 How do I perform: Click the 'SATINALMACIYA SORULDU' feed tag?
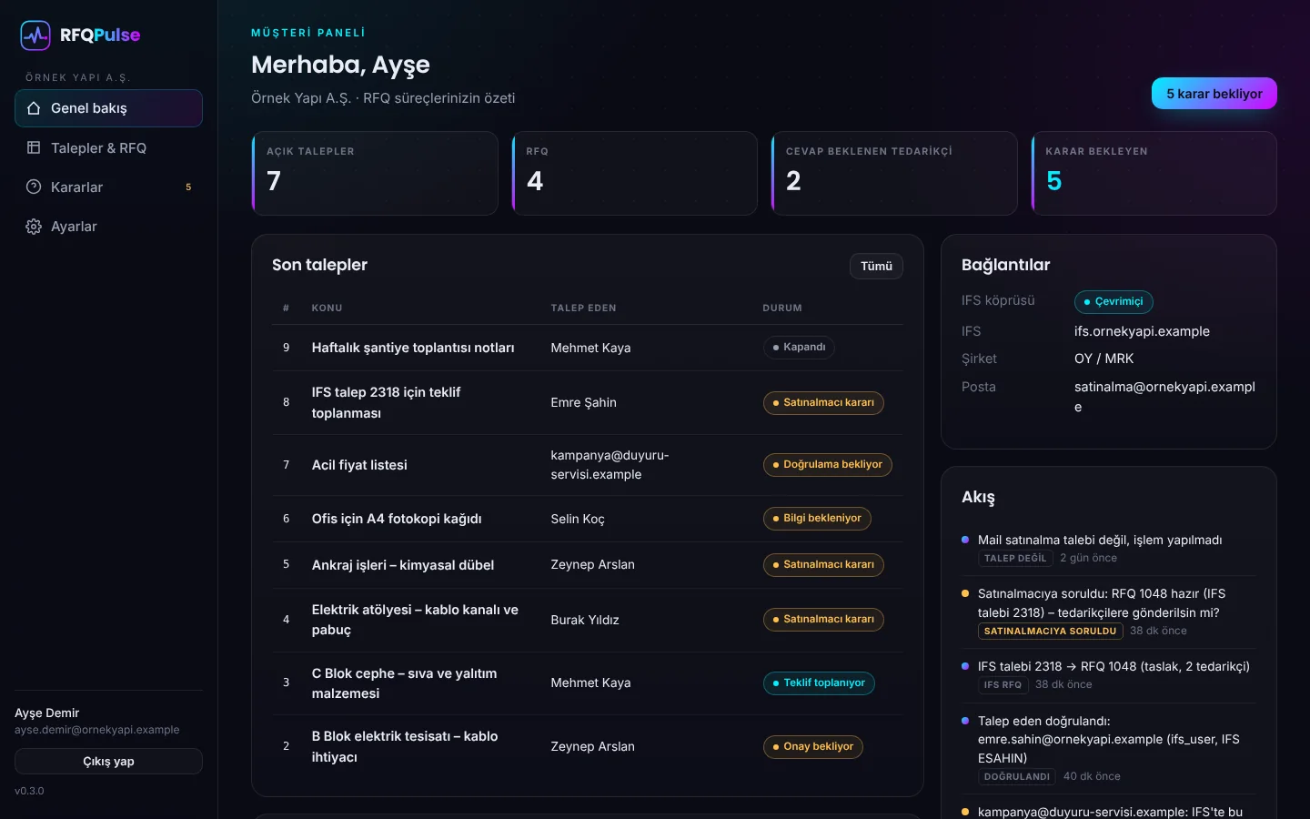[1050, 631]
